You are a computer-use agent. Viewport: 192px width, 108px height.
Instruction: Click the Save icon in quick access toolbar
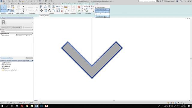click(6, 1)
